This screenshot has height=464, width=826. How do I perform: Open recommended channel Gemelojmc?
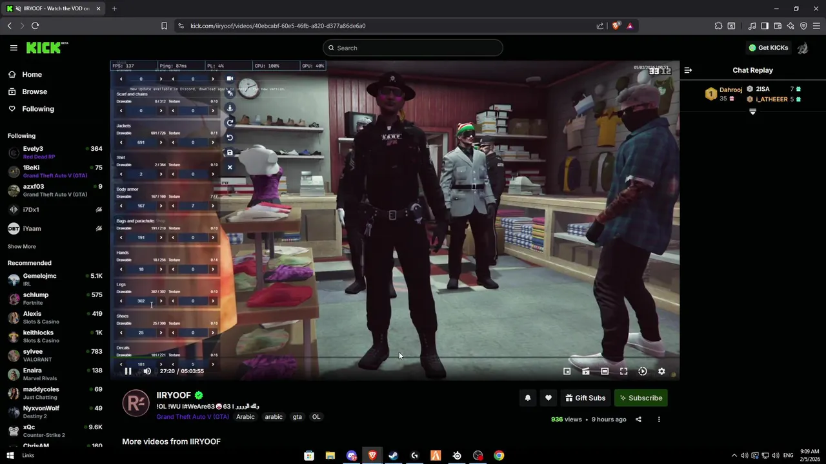(x=55, y=280)
